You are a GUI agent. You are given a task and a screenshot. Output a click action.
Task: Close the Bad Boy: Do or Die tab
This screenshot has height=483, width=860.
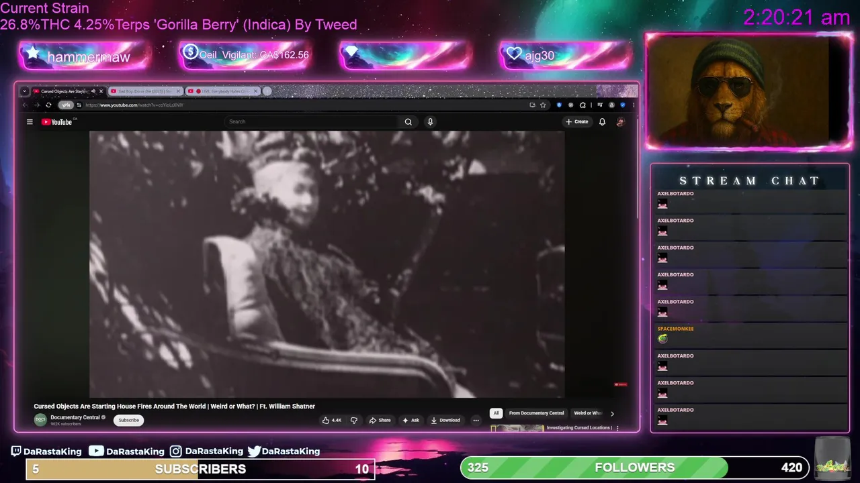(x=179, y=91)
